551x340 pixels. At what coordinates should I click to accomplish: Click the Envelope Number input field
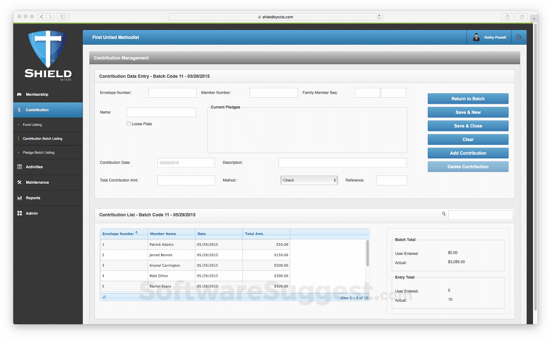[x=171, y=92]
